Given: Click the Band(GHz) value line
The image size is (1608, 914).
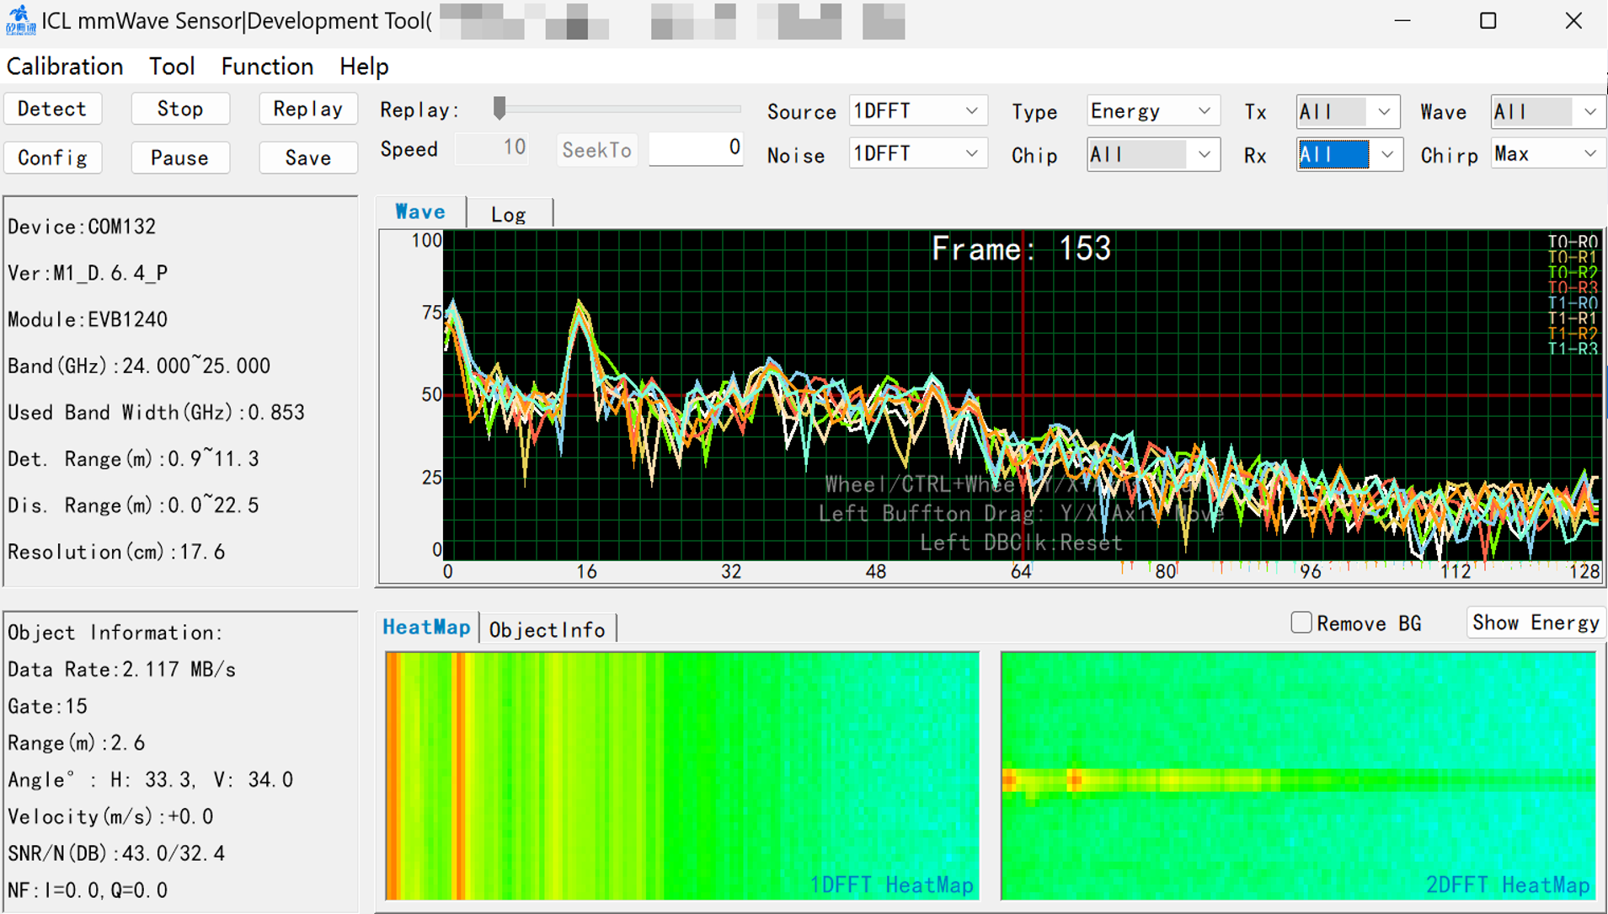Looking at the screenshot, I should point(139,366).
